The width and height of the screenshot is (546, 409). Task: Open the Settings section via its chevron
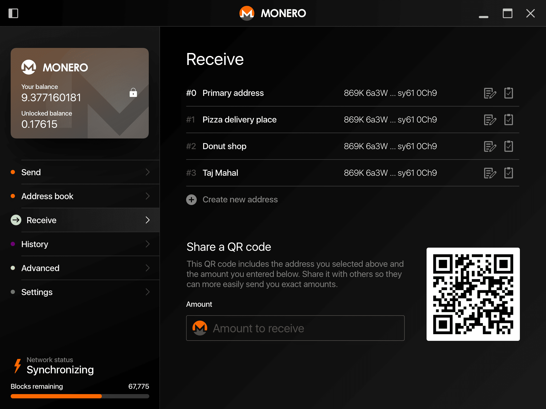coord(148,292)
